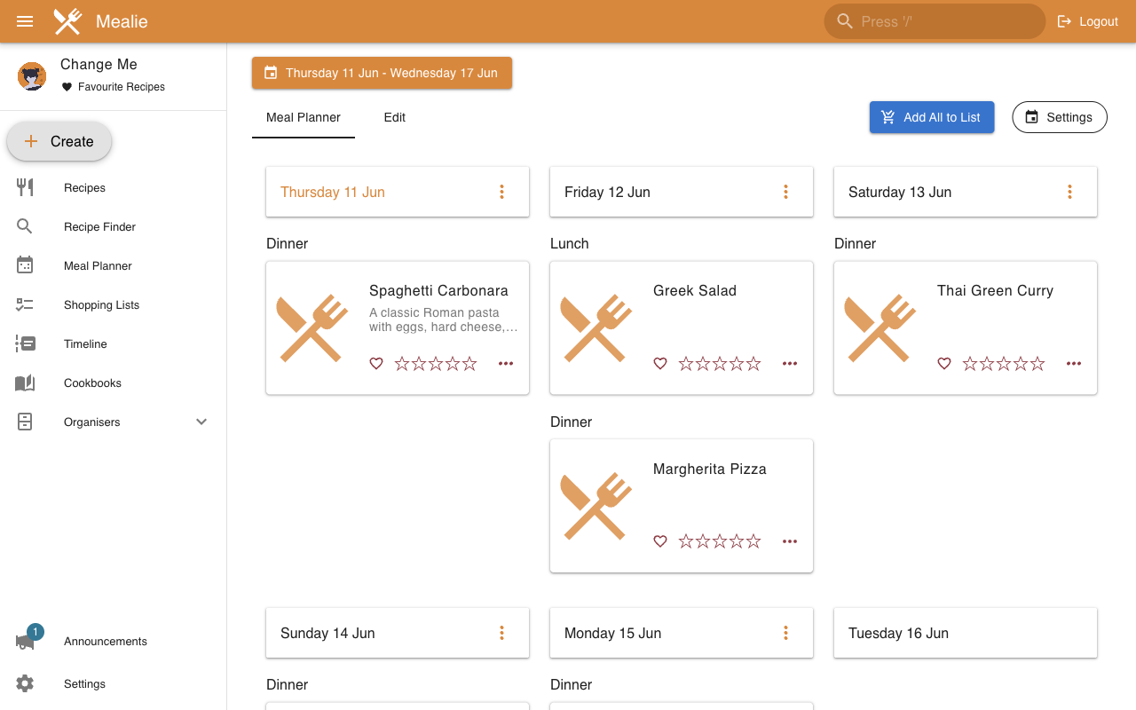This screenshot has height=710, width=1136.
Task: Open Greek Salad more options dots
Action: click(790, 364)
